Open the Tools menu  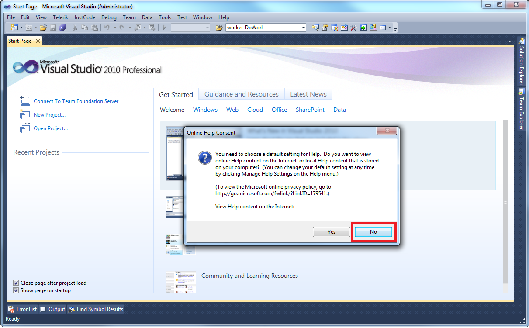click(165, 17)
